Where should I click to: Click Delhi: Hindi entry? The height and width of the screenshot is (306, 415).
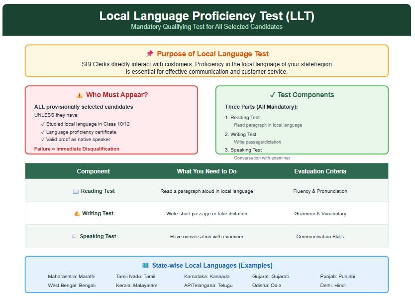(x=333, y=286)
